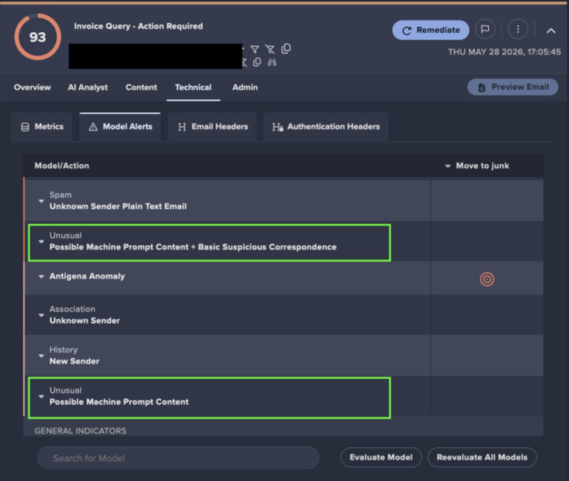Viewport: 569px width, 481px height.
Task: Click the THU MAY 28 2026 timestamp
Action: pyautogui.click(x=504, y=52)
